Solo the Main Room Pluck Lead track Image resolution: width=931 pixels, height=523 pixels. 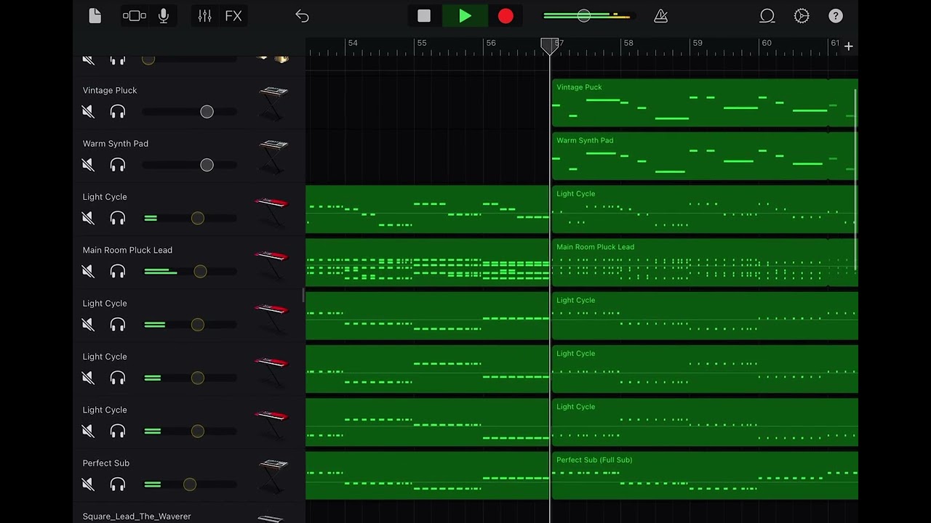pyautogui.click(x=117, y=272)
